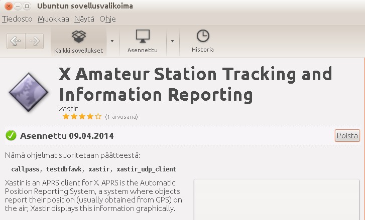The height and width of the screenshot is (220, 365).
Task: Open Kaikki sovellukset (all applications) view
Action: coord(78,42)
